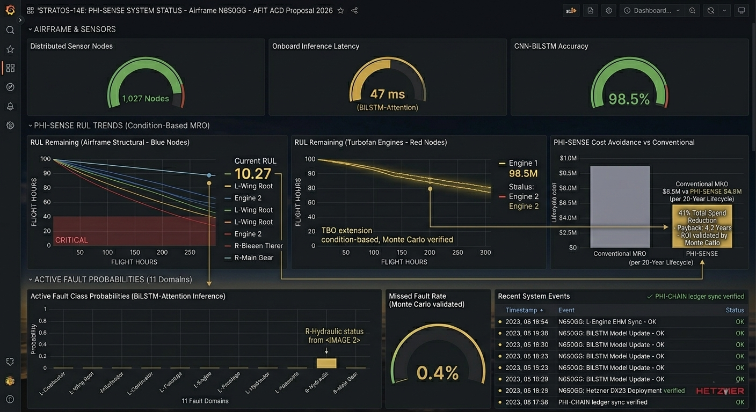Image resolution: width=756 pixels, height=412 pixels.
Task: Select L-Engine EHM Sync event row
Action: coord(621,322)
